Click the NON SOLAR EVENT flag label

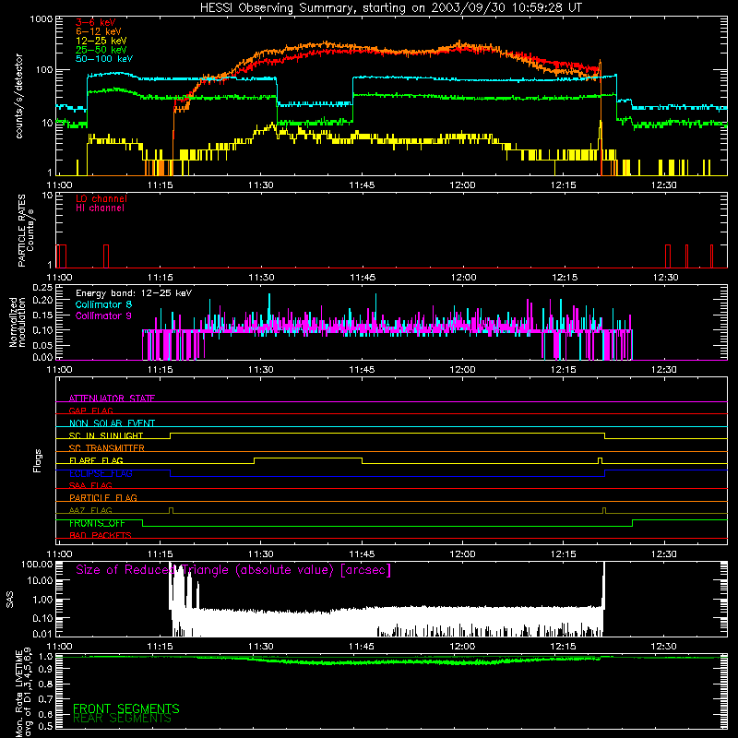coord(112,423)
